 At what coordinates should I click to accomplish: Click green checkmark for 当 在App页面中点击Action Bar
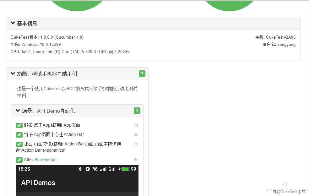[x=19, y=135]
